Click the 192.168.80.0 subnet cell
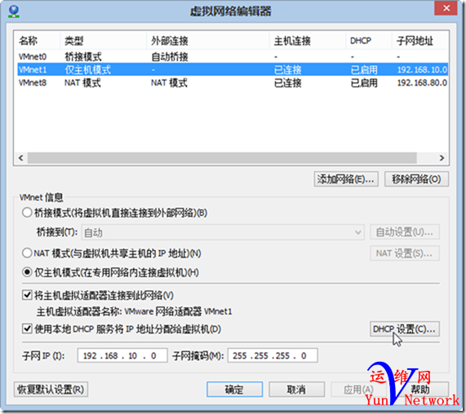This screenshot has width=466, height=414. [422, 82]
